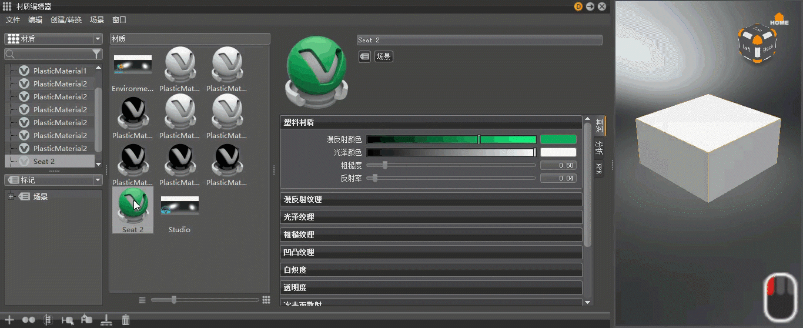This screenshot has width=803, height=328.
Task: Switch thumbnails to grid view icon
Action: 266,300
